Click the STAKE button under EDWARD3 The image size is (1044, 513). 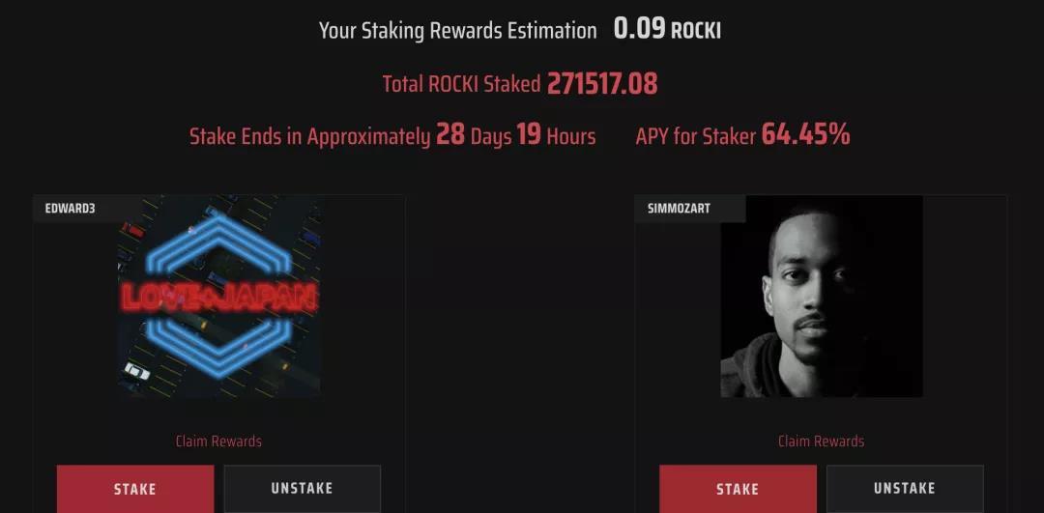pyautogui.click(x=135, y=489)
